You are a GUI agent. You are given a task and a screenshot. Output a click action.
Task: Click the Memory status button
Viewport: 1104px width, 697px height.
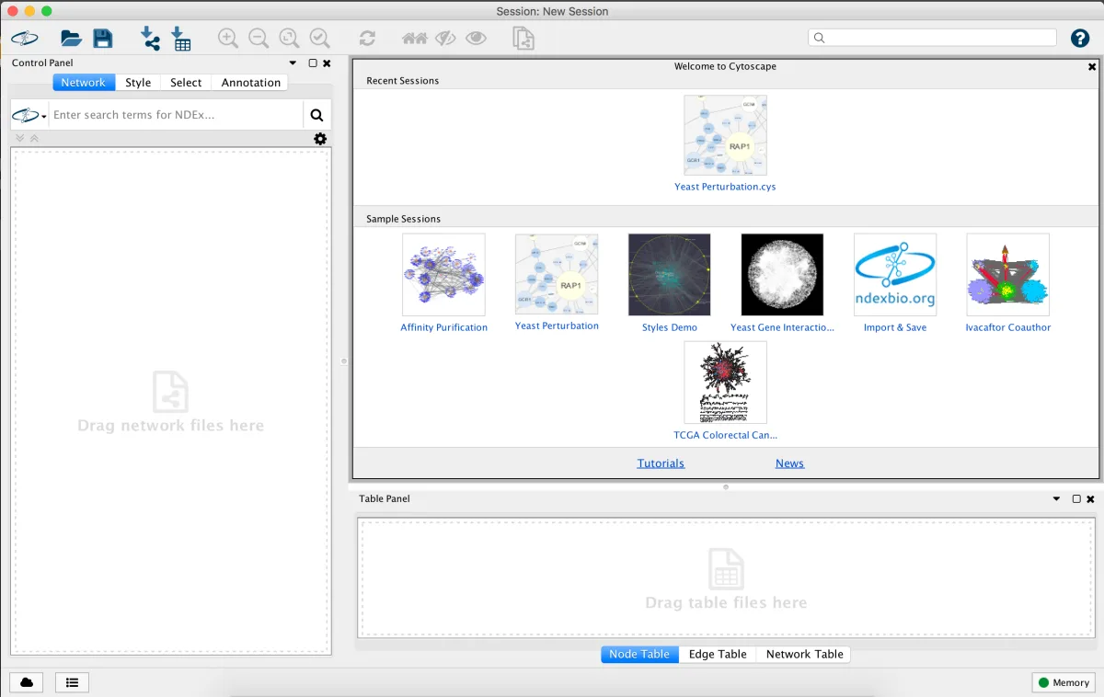(x=1064, y=682)
